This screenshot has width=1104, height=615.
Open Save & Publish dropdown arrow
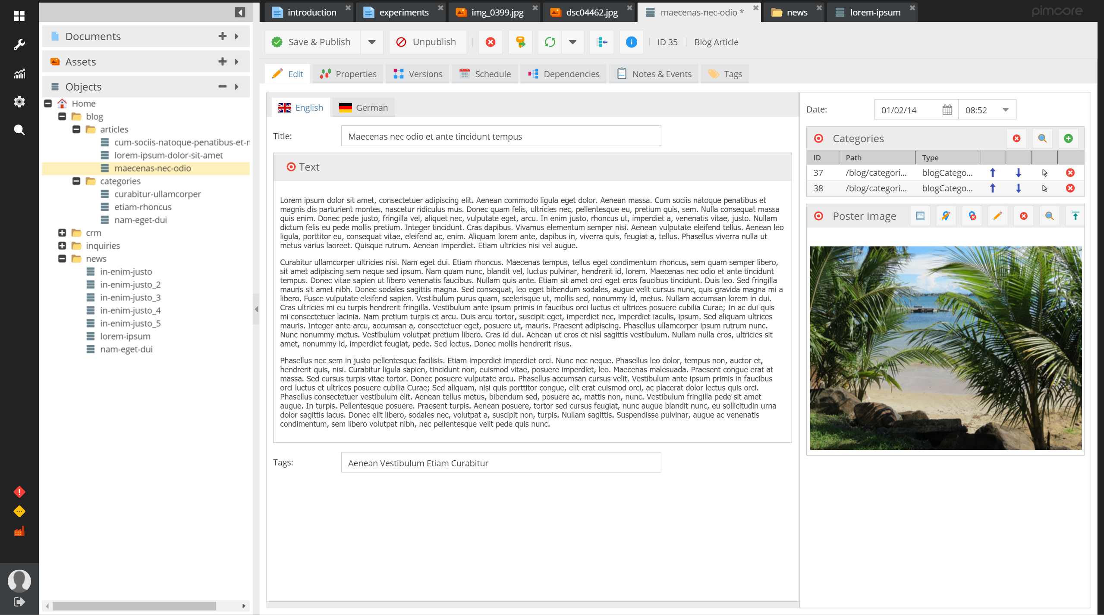371,42
